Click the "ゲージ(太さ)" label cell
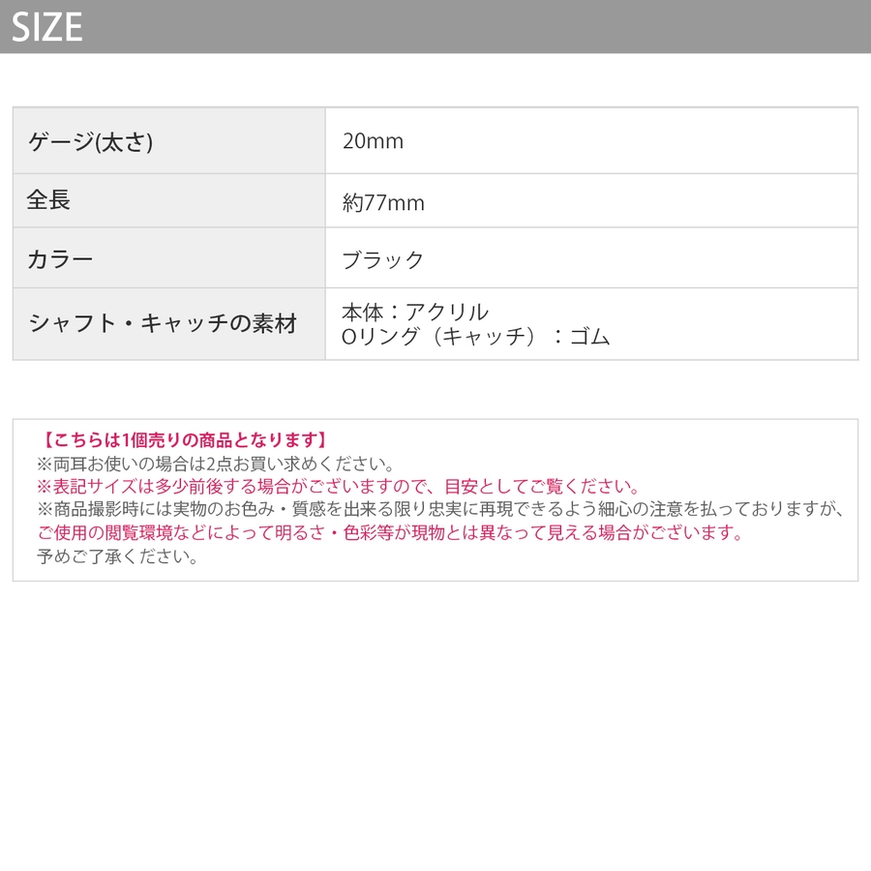Viewport: 871px width, 871px height. pyautogui.click(x=91, y=141)
